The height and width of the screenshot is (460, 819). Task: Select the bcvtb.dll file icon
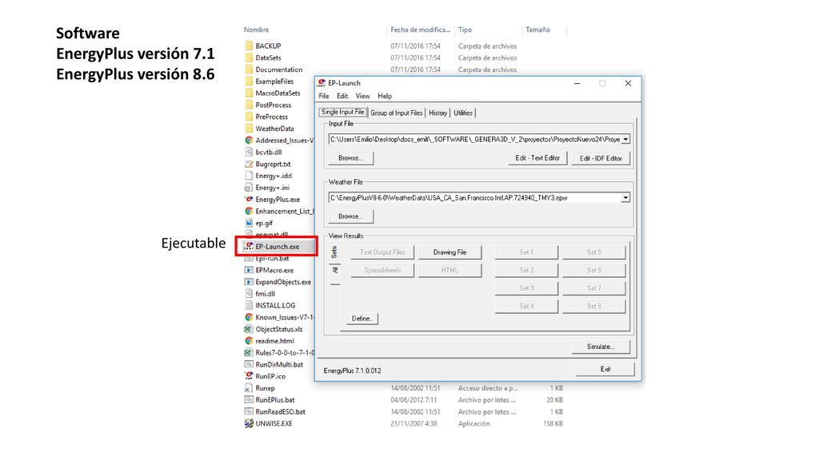pos(250,153)
